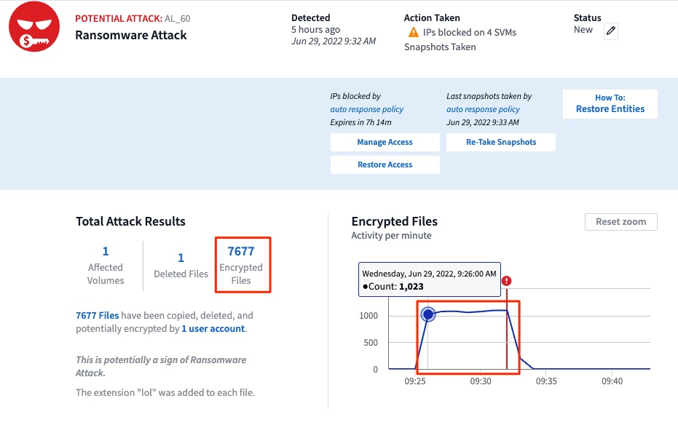Screen dimensions: 678x425
Task: Click the IPs blocked on 4 SVMs text
Action: (x=470, y=33)
